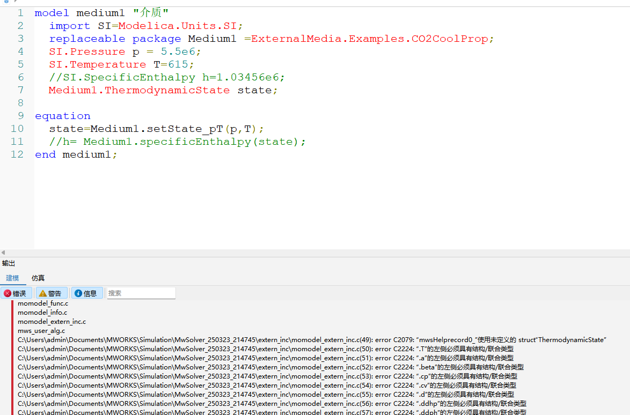Click line number 8 in gutter

pyautogui.click(x=20, y=103)
